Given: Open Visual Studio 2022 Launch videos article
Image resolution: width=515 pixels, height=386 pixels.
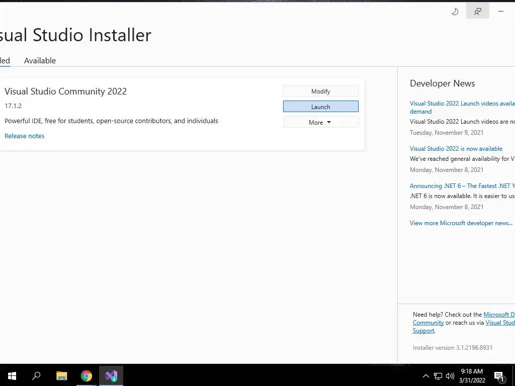Looking at the screenshot, I should coord(462,108).
